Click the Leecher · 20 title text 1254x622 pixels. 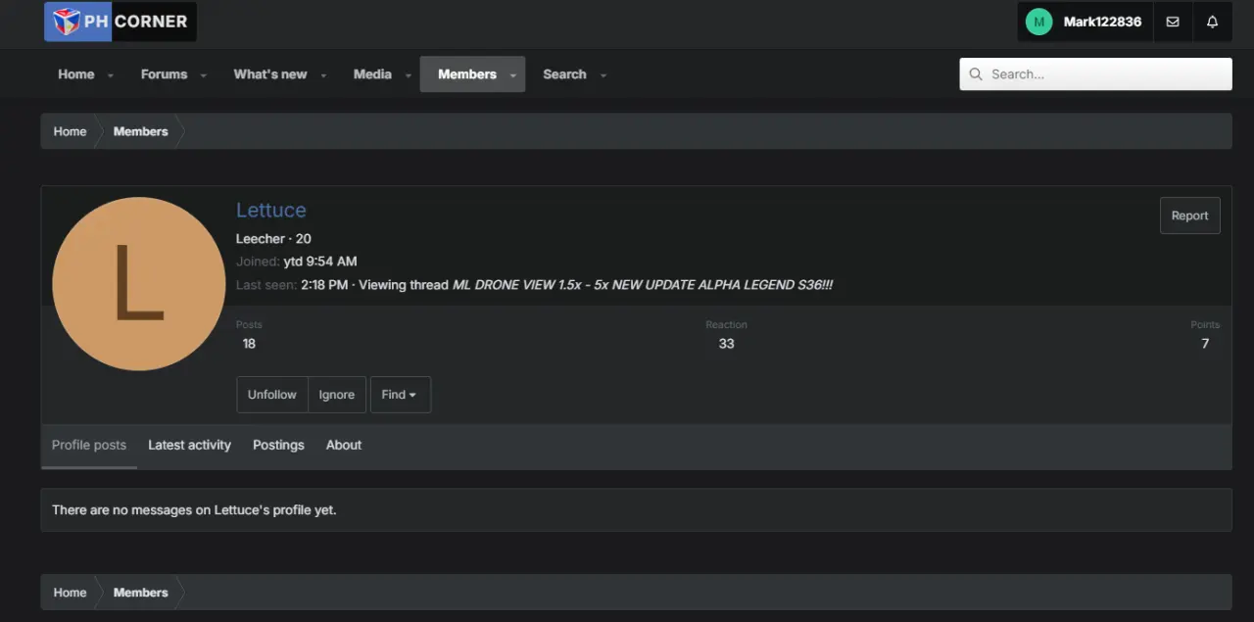pyautogui.click(x=273, y=239)
